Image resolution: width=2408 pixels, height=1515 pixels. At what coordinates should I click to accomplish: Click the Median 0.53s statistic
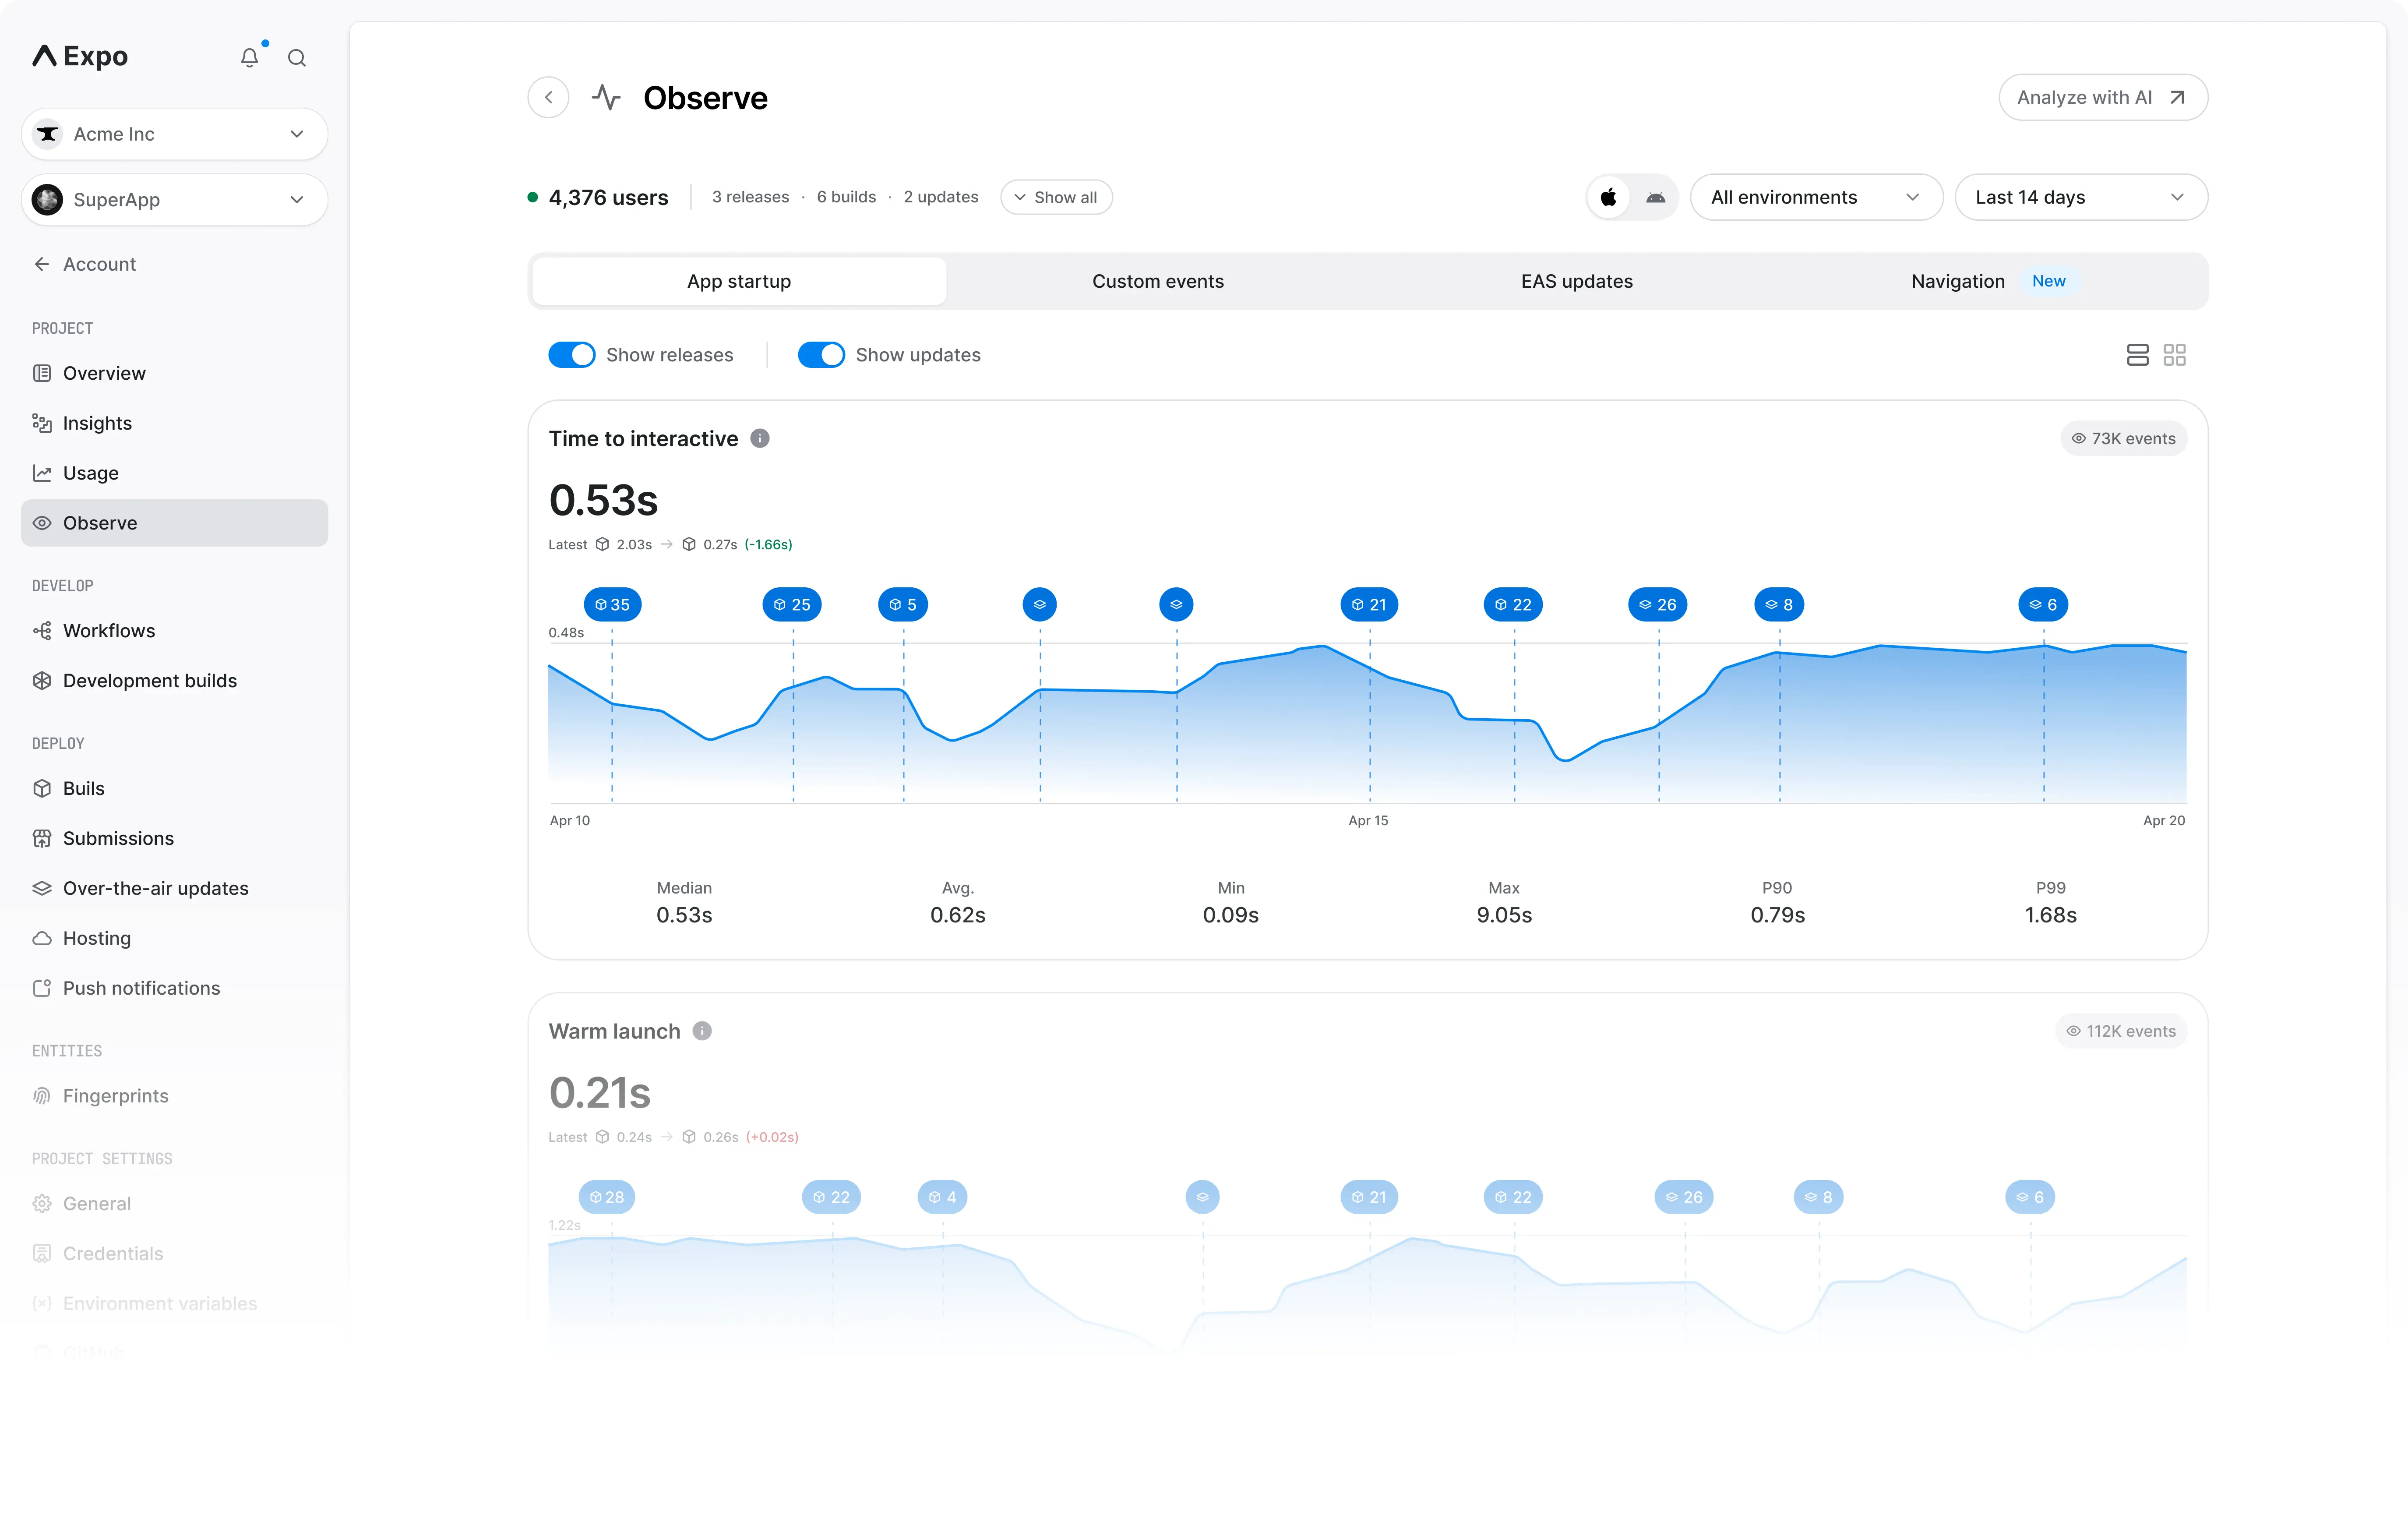point(684,902)
